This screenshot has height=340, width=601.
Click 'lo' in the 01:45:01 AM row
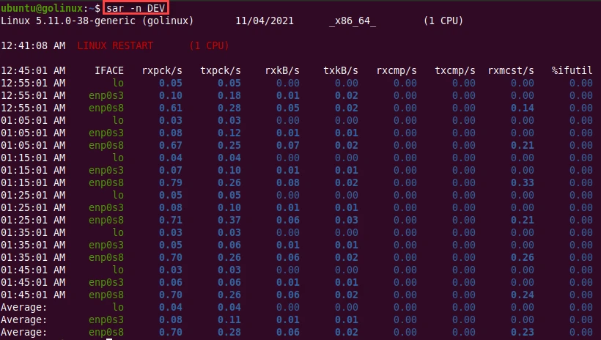click(x=118, y=270)
